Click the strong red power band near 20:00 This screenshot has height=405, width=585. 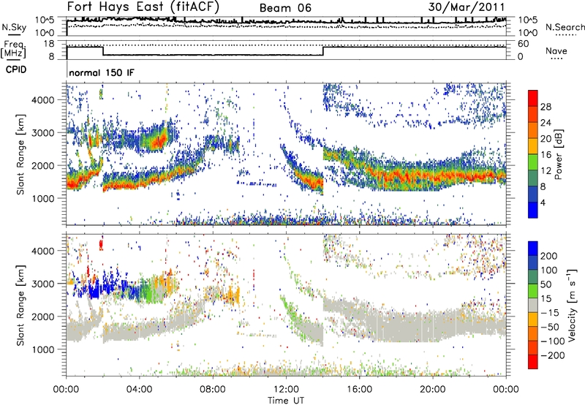point(433,175)
